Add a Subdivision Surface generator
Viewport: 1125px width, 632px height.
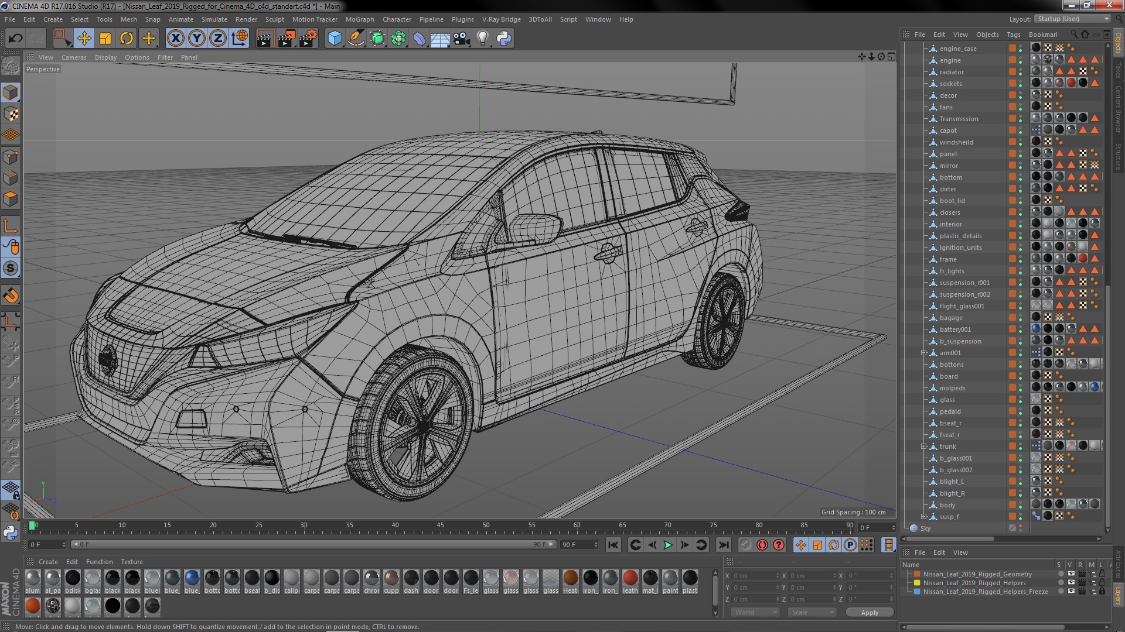pyautogui.click(x=378, y=39)
